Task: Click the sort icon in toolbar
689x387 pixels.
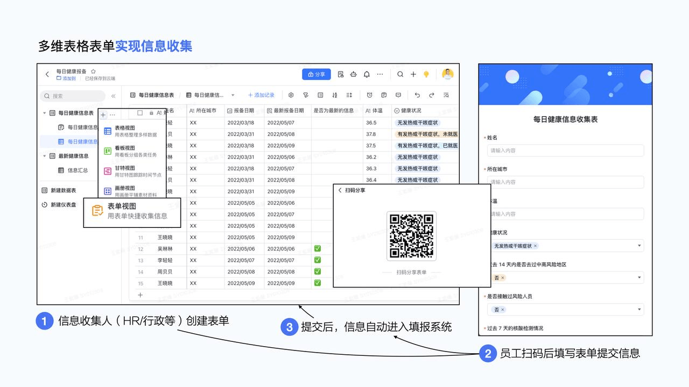Action: (334, 95)
